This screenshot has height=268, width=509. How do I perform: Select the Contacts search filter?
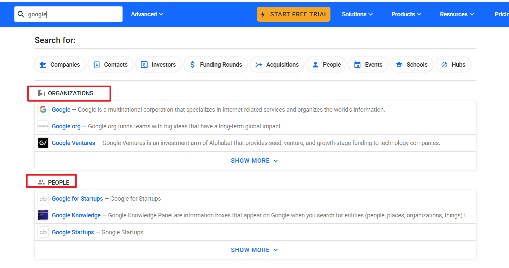[111, 65]
